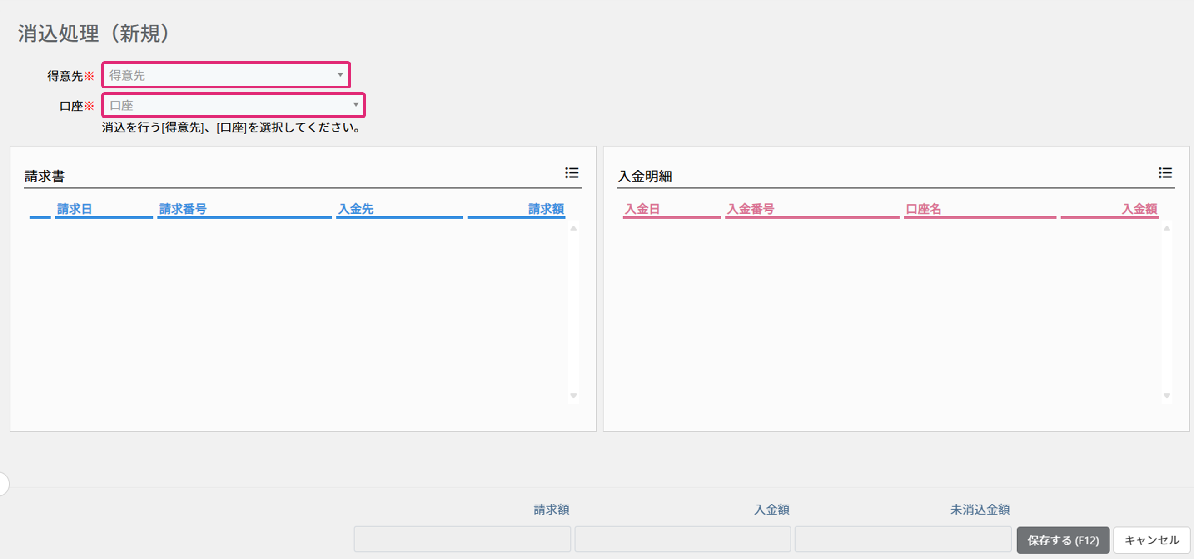Click 保存する (F12) button

point(1062,540)
